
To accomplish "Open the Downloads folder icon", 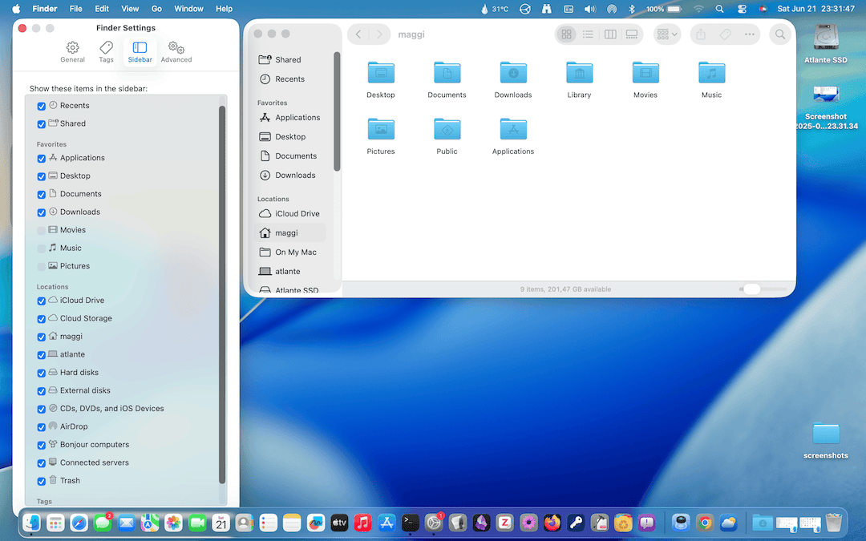I will 513,73.
